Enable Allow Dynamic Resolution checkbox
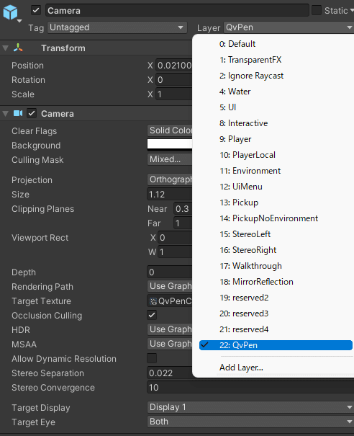 click(x=152, y=358)
